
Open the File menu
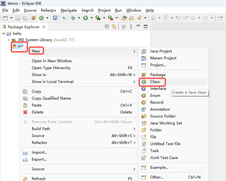tap(5, 10)
